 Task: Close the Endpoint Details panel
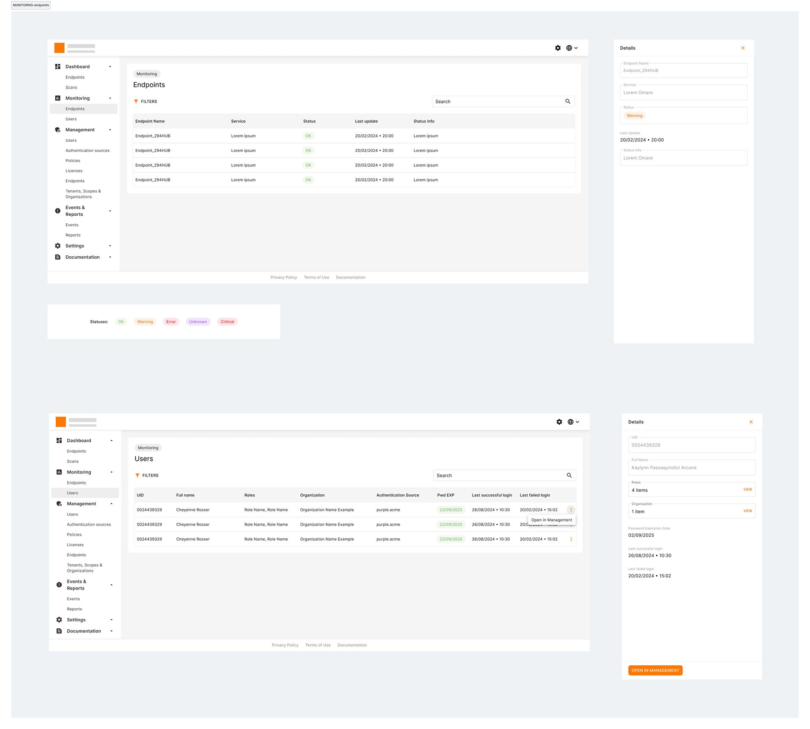tap(743, 48)
